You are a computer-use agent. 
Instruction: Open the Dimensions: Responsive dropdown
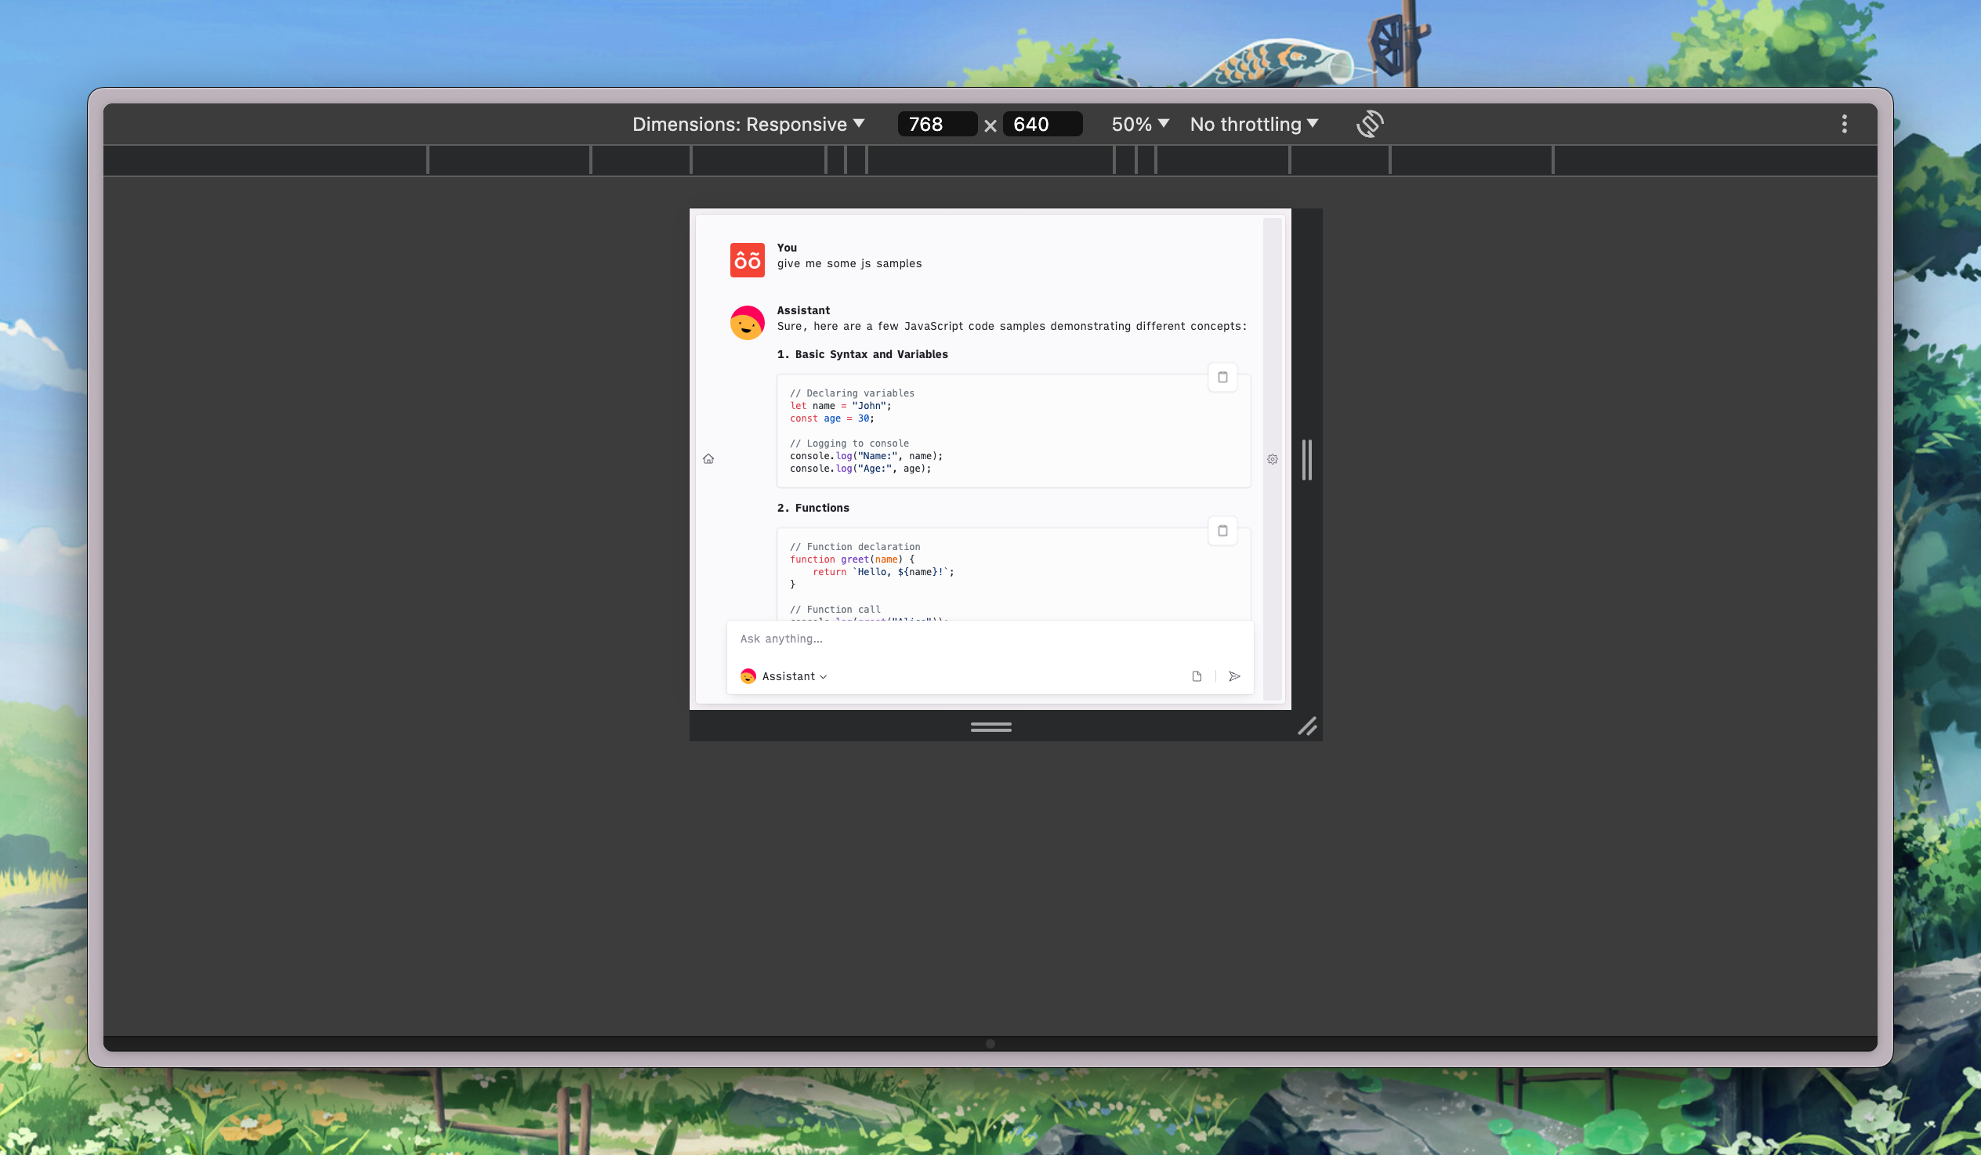click(748, 125)
